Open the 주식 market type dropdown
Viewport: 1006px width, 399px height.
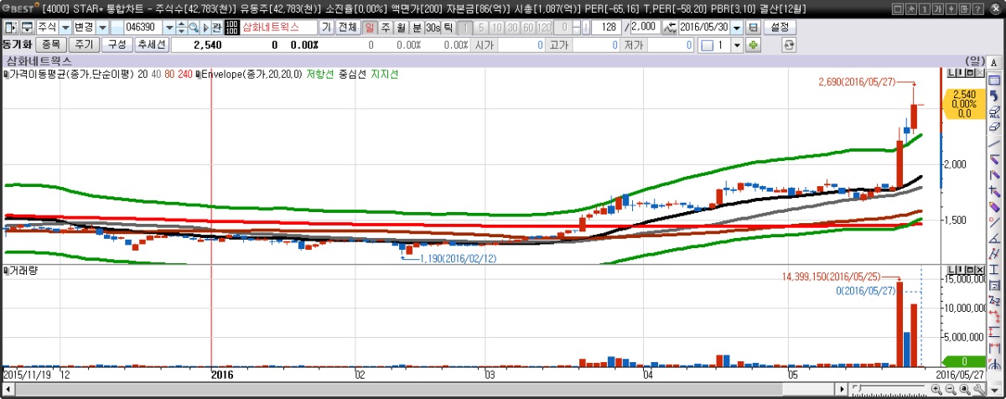[x=65, y=28]
